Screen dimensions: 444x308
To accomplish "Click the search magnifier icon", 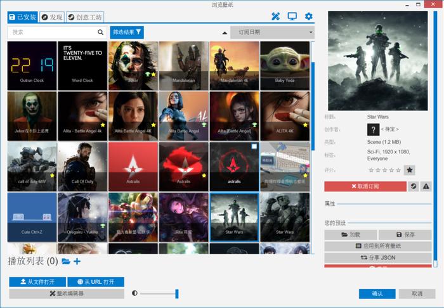I will [x=100, y=32].
